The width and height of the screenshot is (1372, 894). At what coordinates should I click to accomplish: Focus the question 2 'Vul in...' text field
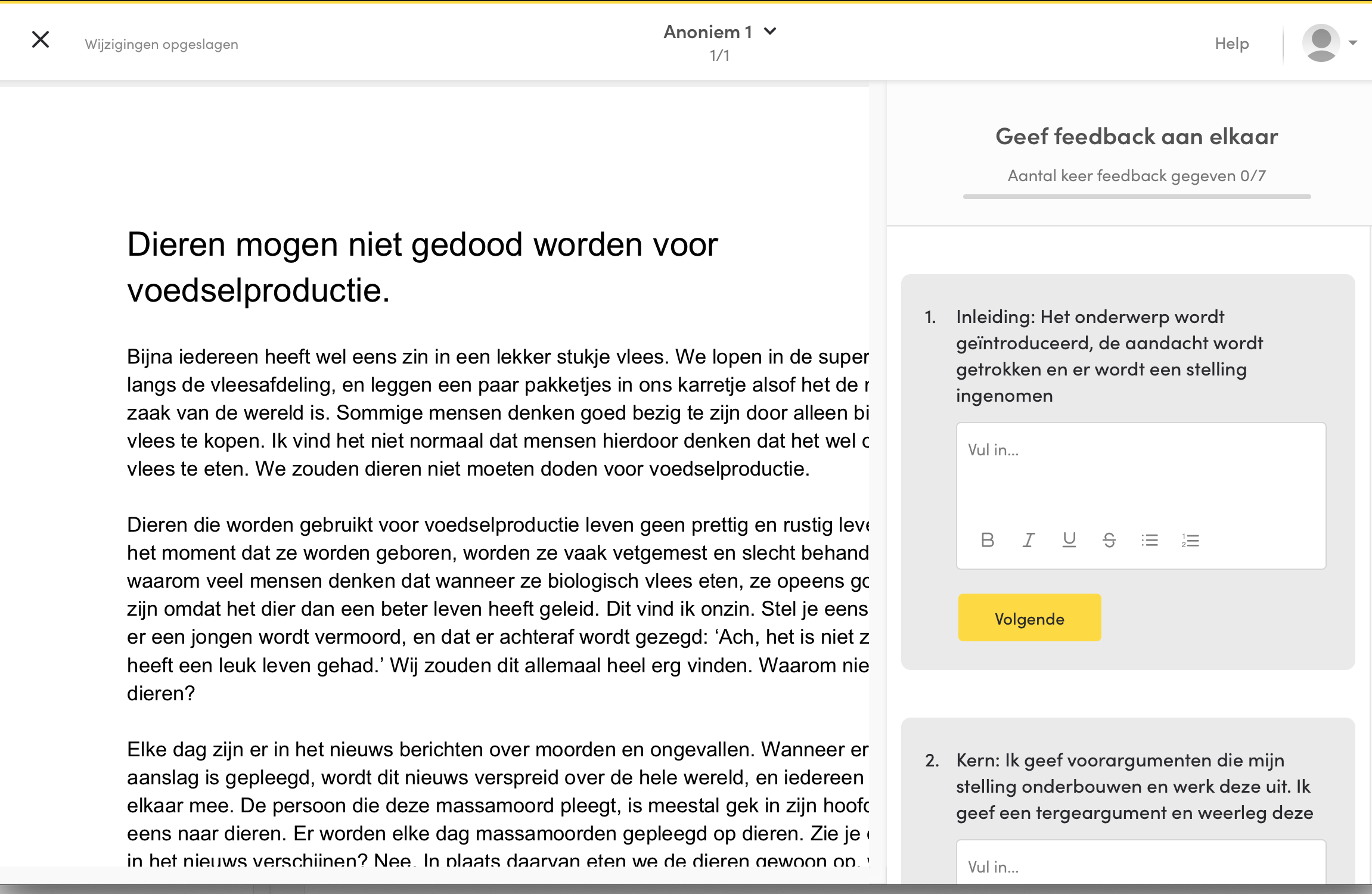(1141, 862)
